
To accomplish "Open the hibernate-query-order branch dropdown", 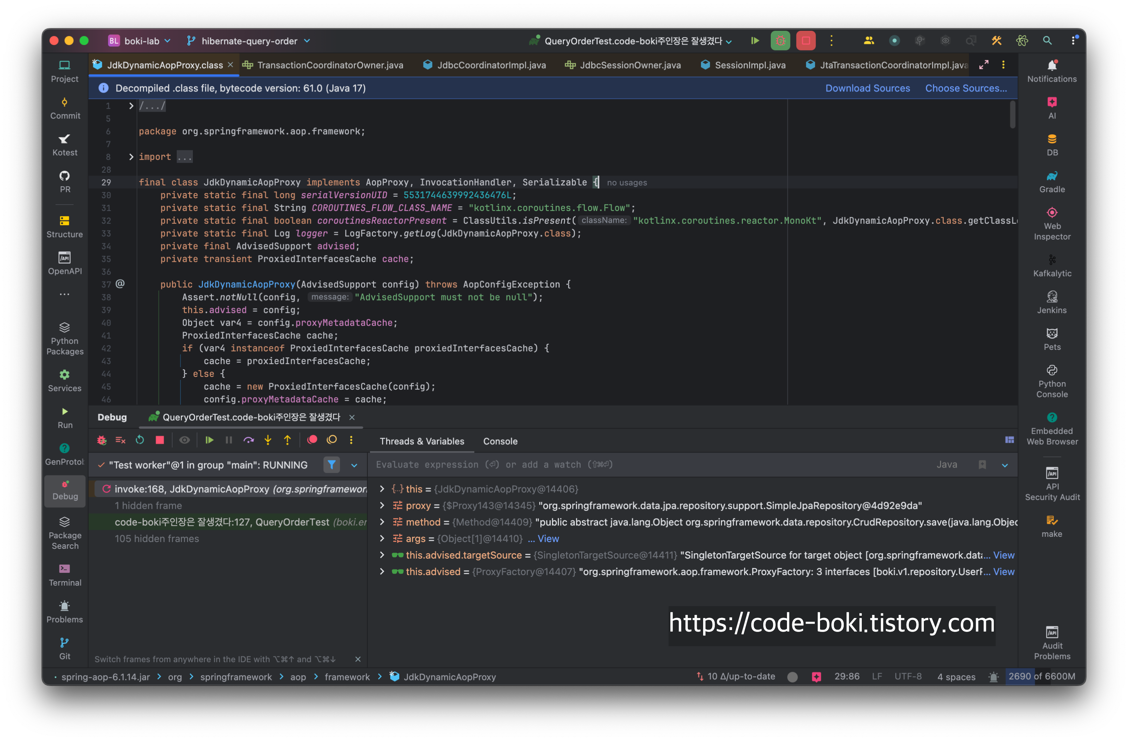I will point(249,41).
